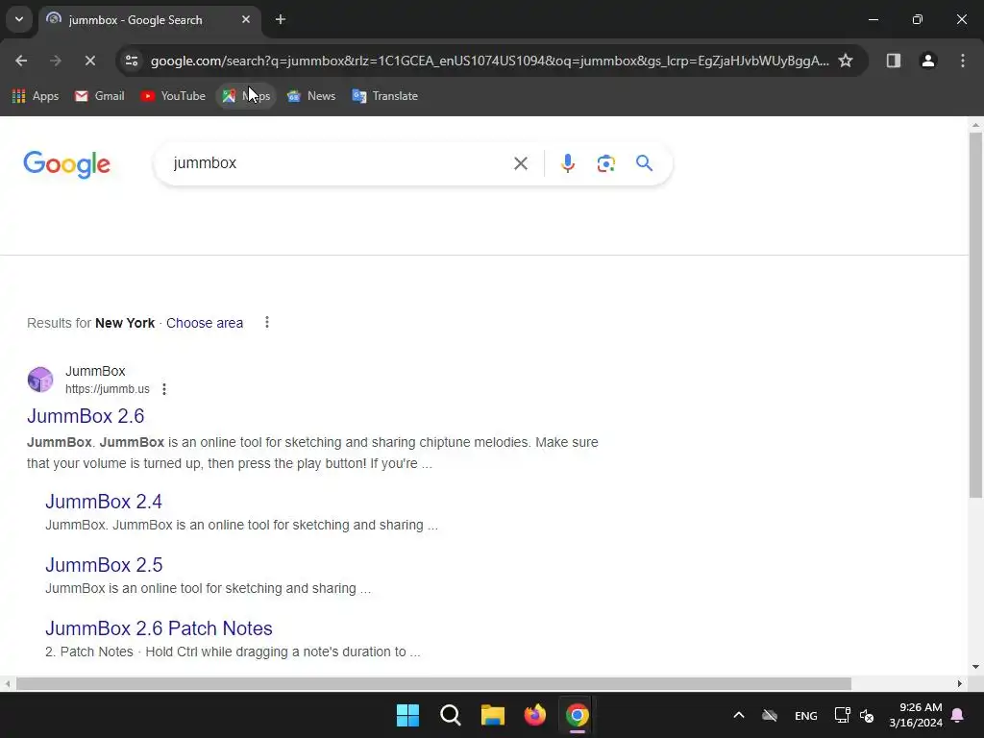The image size is (984, 738).
Task: Open File Explorer from taskbar
Action: pos(493,715)
